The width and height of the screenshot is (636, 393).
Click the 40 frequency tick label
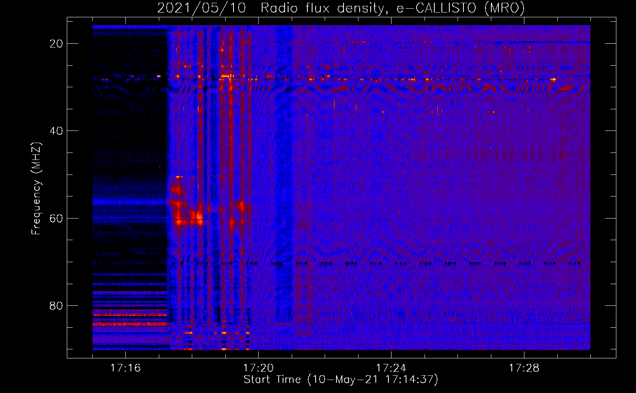[56, 131]
